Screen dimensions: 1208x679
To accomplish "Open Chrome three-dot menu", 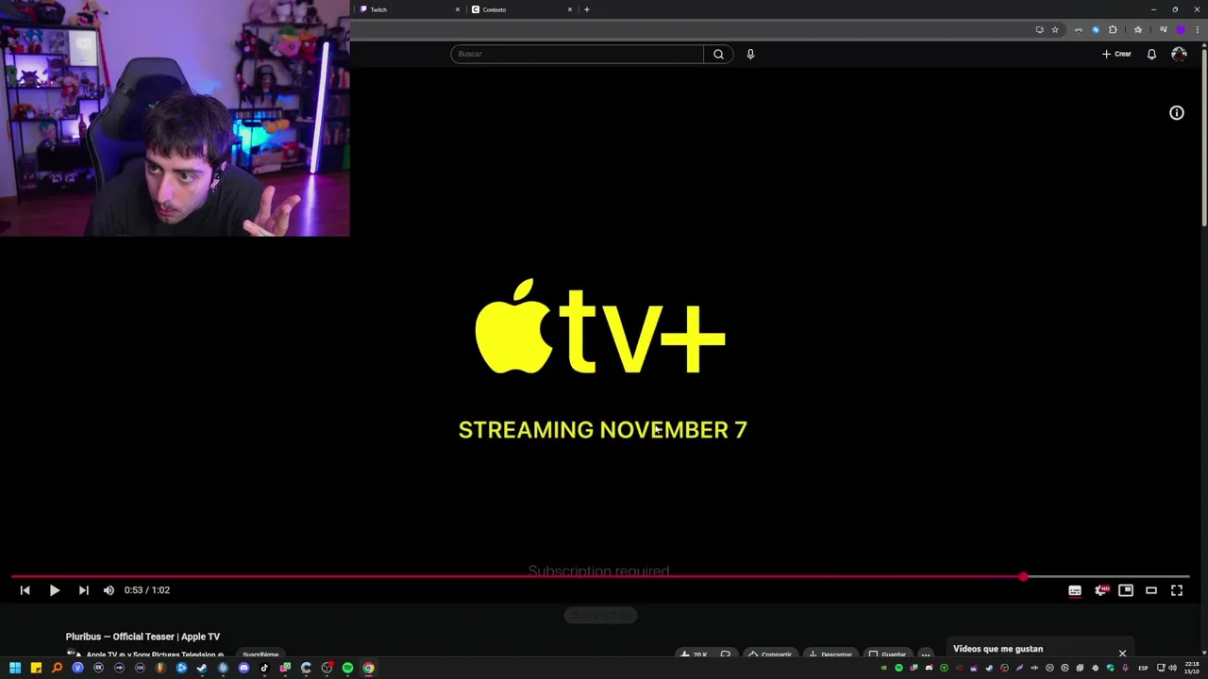I will point(1198,29).
